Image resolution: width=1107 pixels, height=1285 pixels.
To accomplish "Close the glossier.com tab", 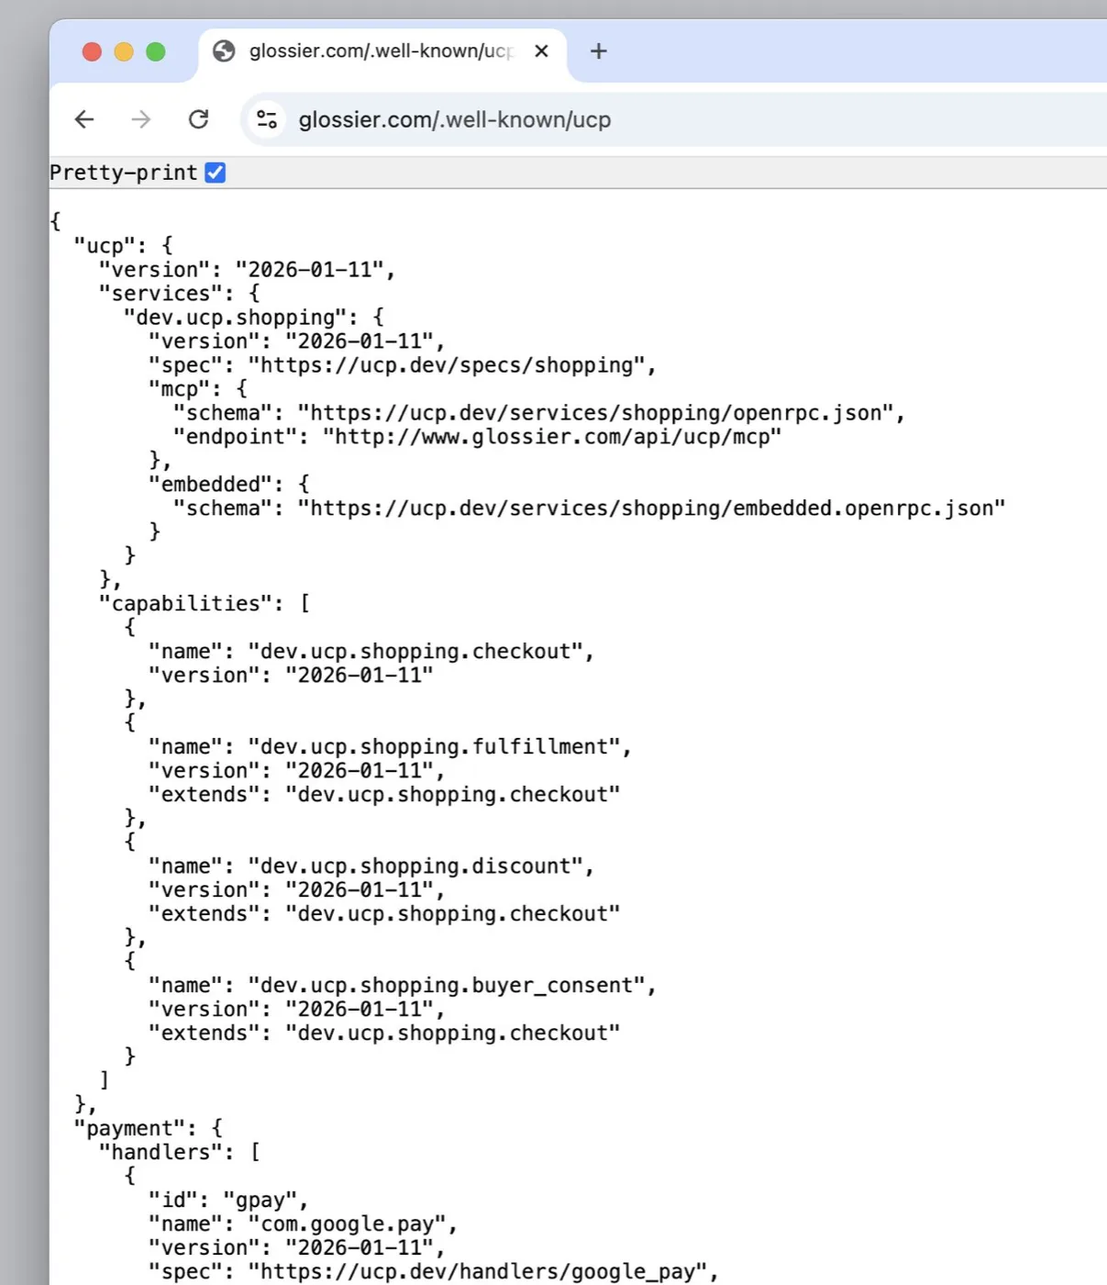I will pyautogui.click(x=542, y=50).
